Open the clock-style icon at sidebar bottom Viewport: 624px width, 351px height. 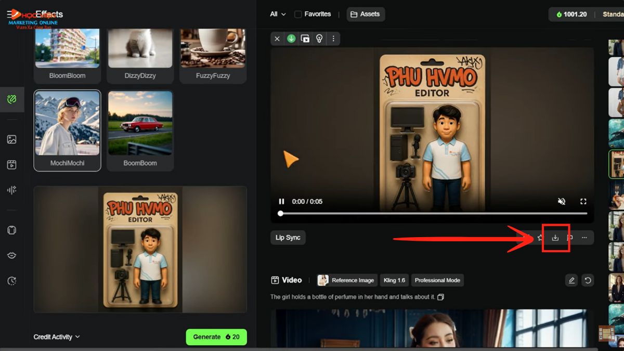pos(12,281)
